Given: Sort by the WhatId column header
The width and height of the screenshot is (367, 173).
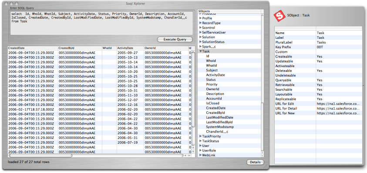Looking at the screenshot, I should pos(109,48).
